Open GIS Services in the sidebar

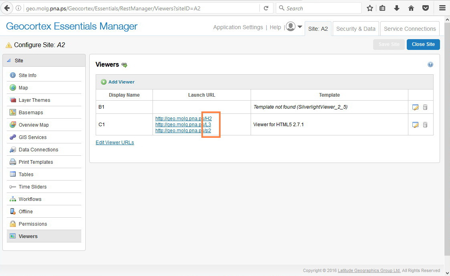tap(44, 137)
